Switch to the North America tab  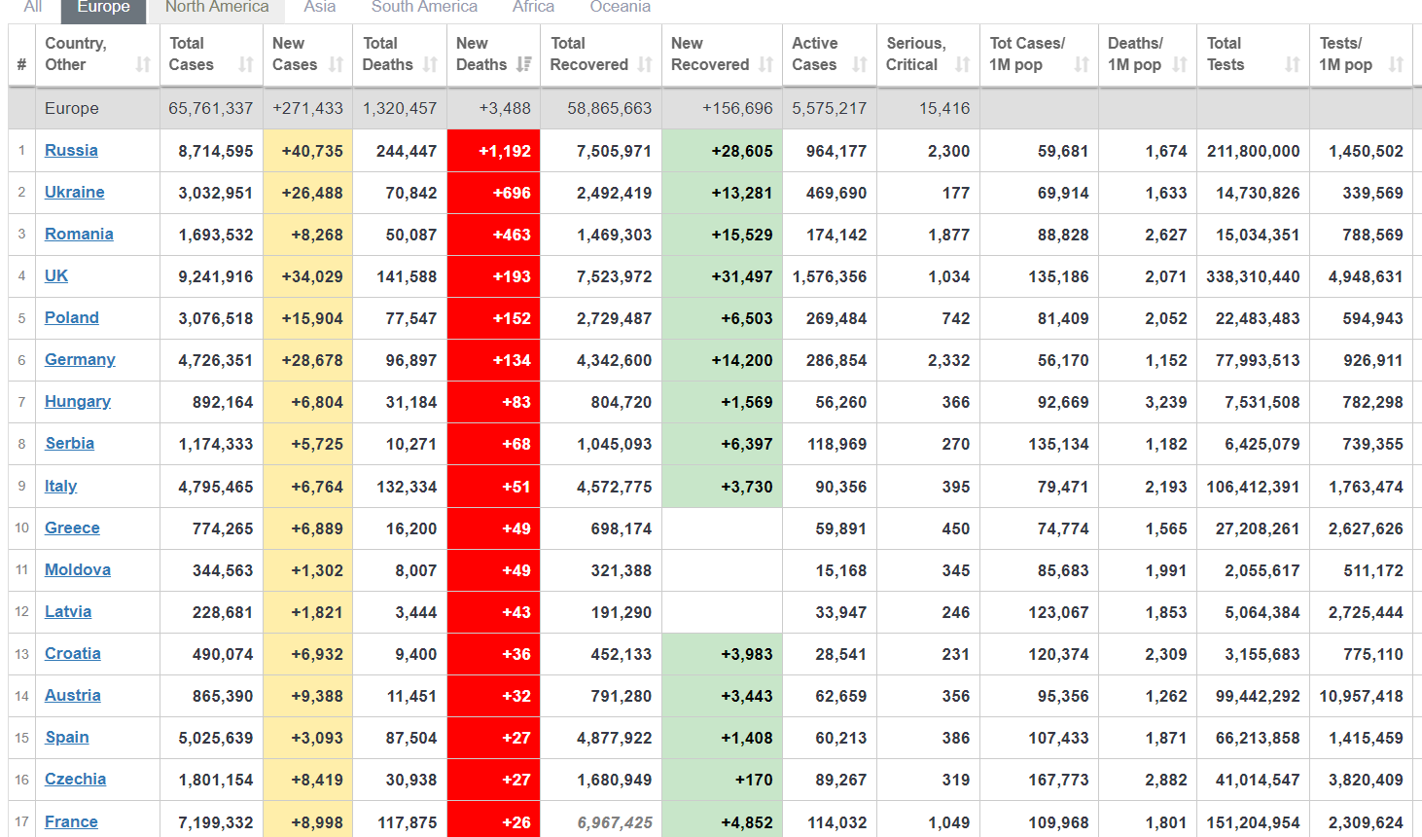tap(216, 8)
